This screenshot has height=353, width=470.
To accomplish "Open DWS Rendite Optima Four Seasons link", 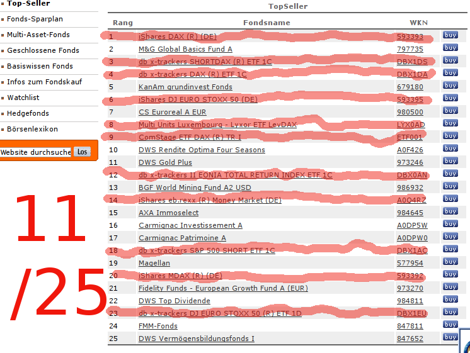I will 202,150.
